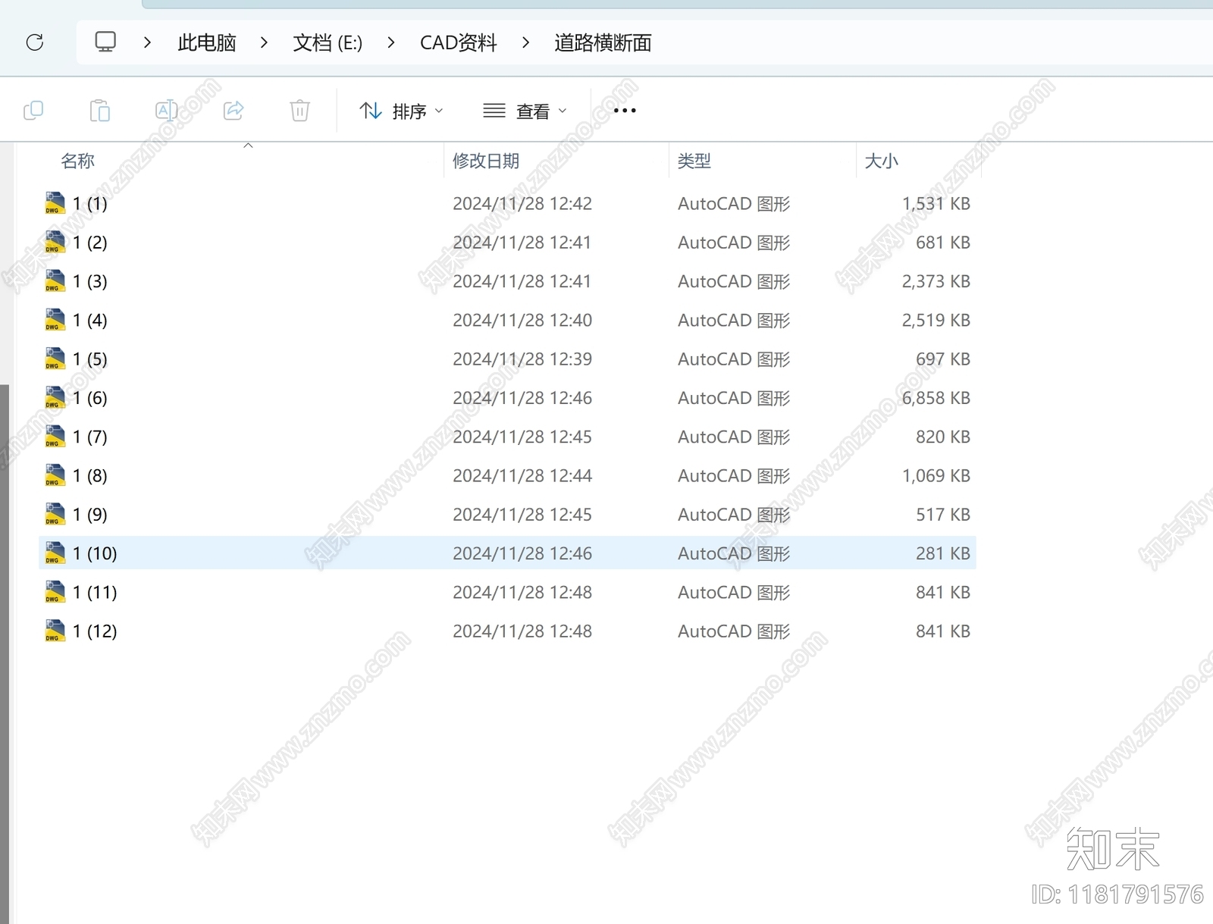This screenshot has height=924, width=1213.
Task: Select DWG icon of file 1 (2)
Action: coord(55,242)
